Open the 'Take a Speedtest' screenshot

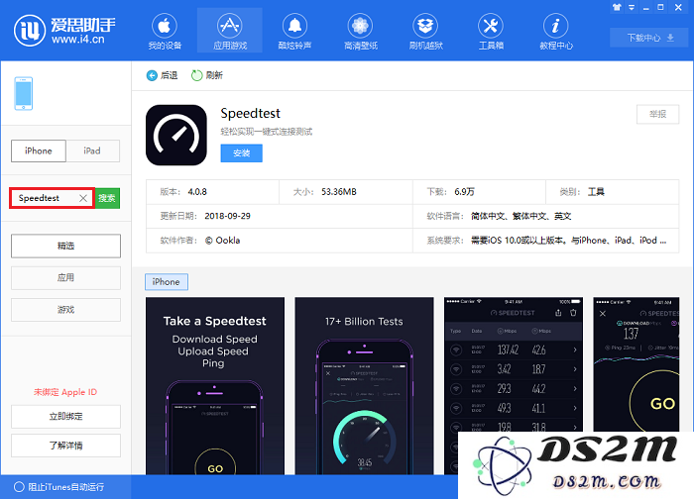point(215,386)
